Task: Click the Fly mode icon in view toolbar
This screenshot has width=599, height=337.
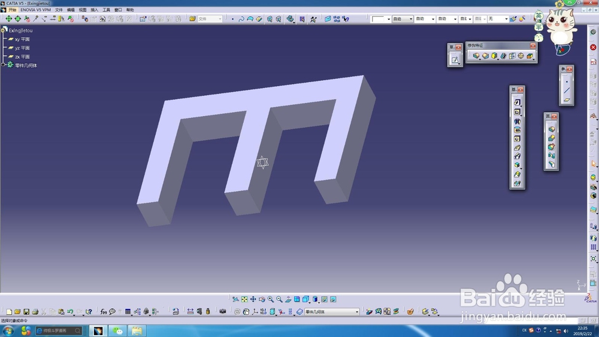Action: [235, 299]
